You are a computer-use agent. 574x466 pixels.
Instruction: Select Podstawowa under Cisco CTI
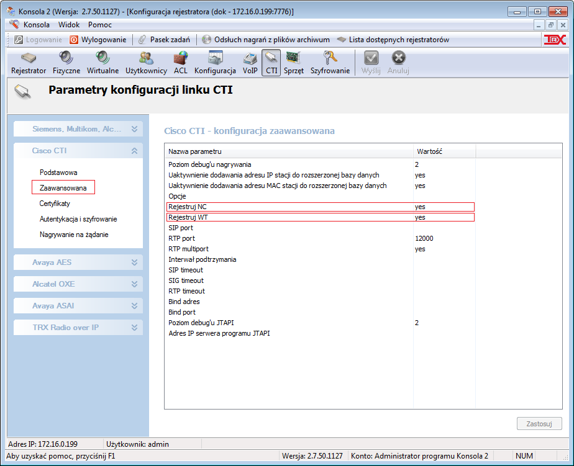click(58, 173)
